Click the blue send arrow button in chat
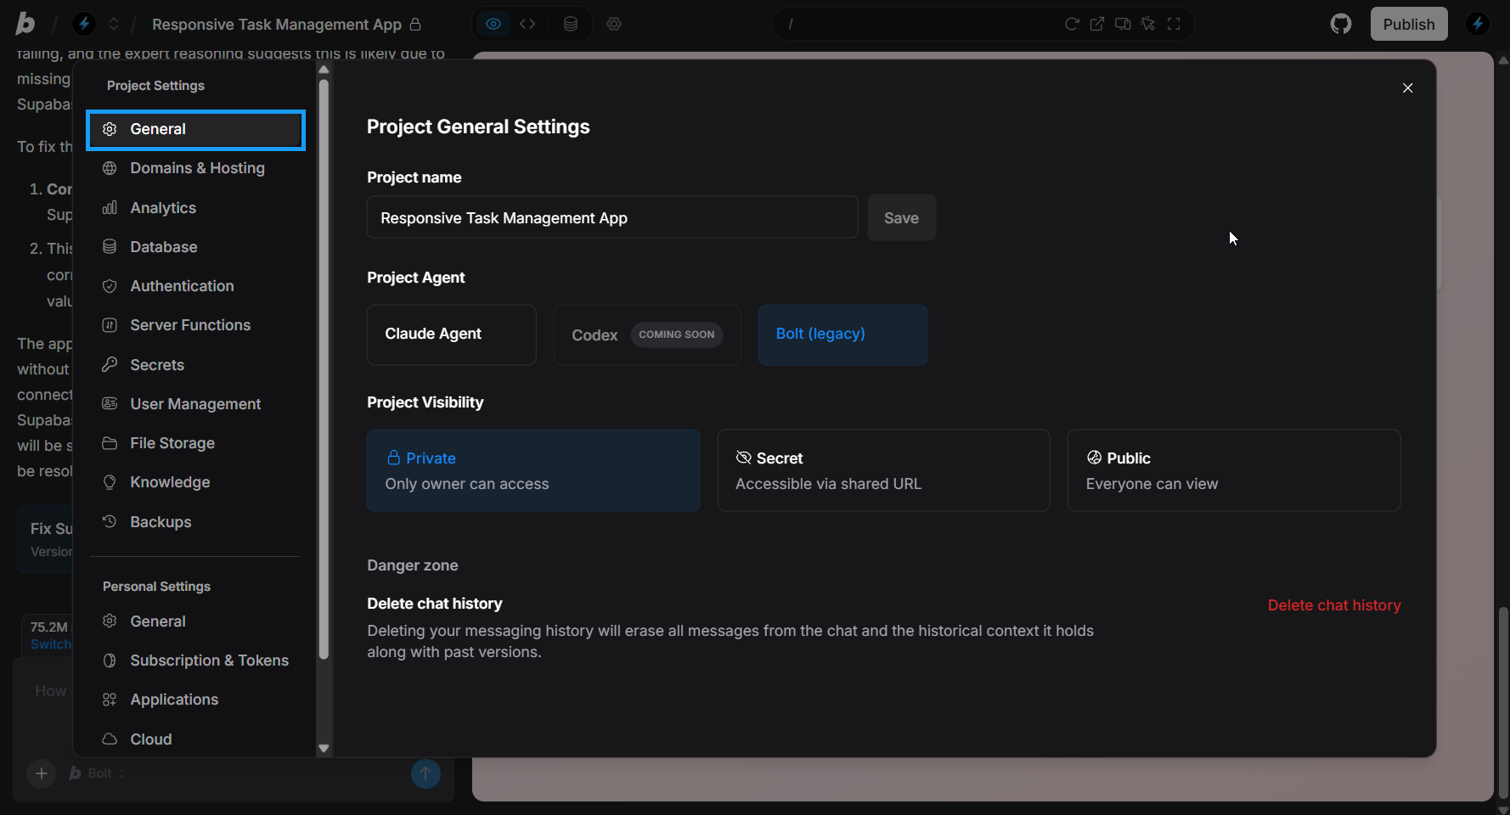This screenshot has height=815, width=1510. pos(425,773)
